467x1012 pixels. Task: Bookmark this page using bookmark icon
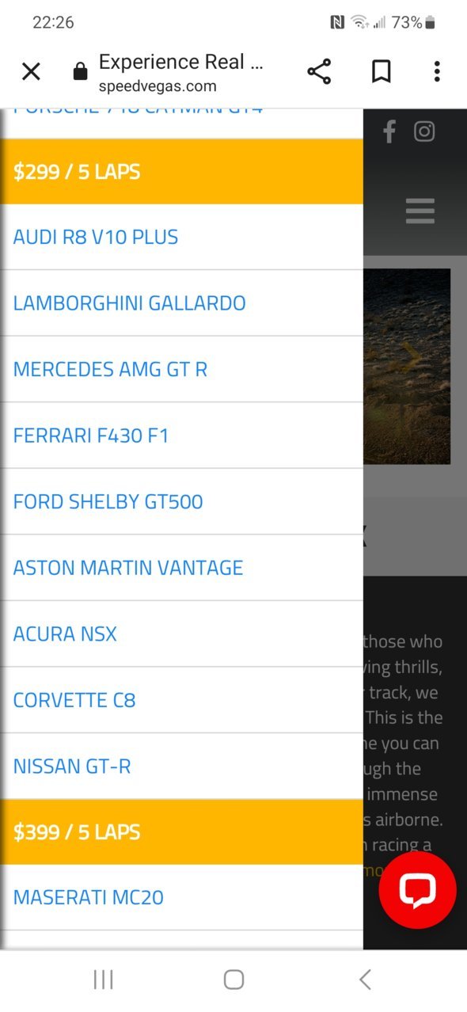[x=382, y=72]
